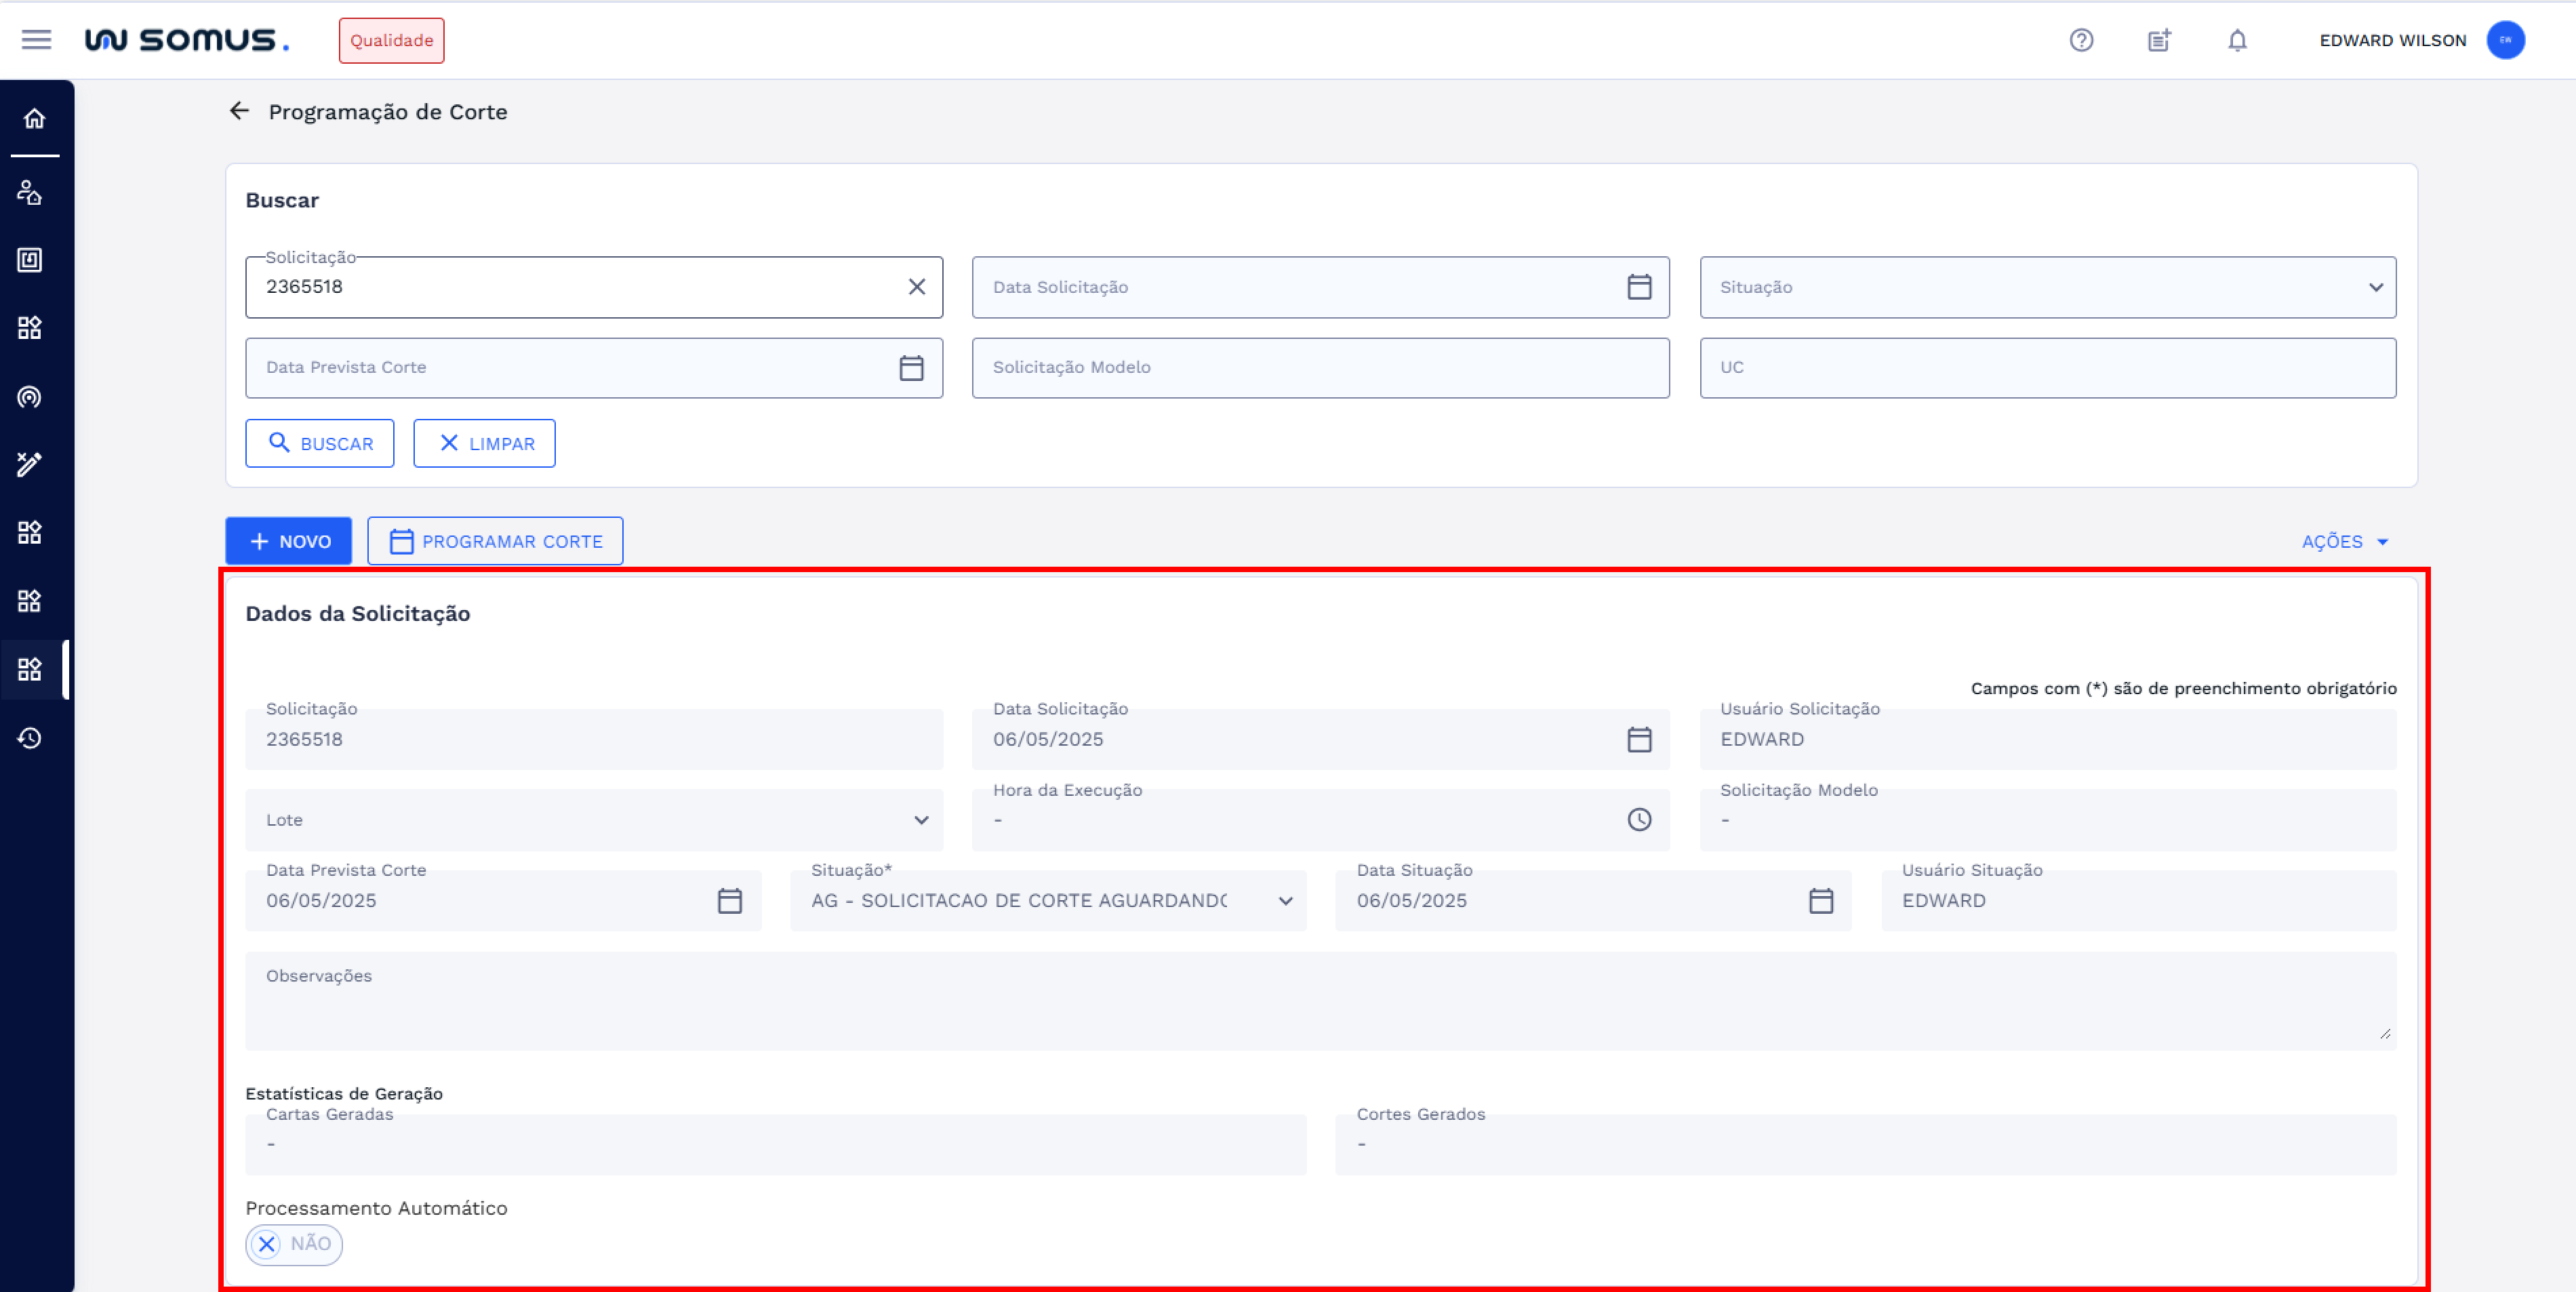Open the help question mark icon

2081,40
